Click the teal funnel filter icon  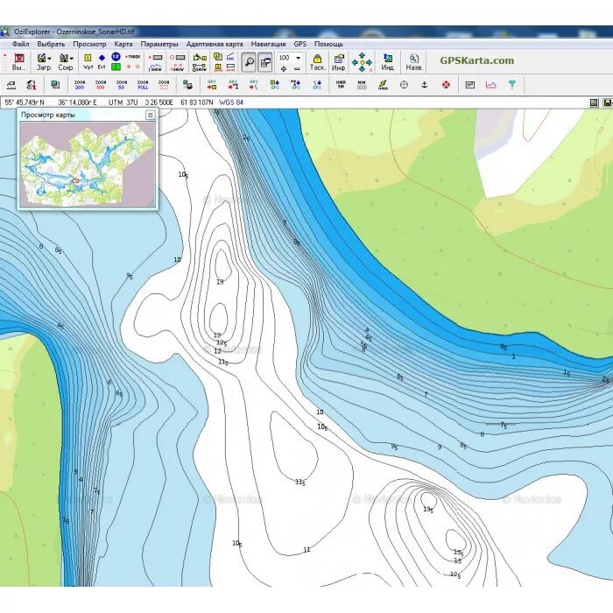coord(511,84)
